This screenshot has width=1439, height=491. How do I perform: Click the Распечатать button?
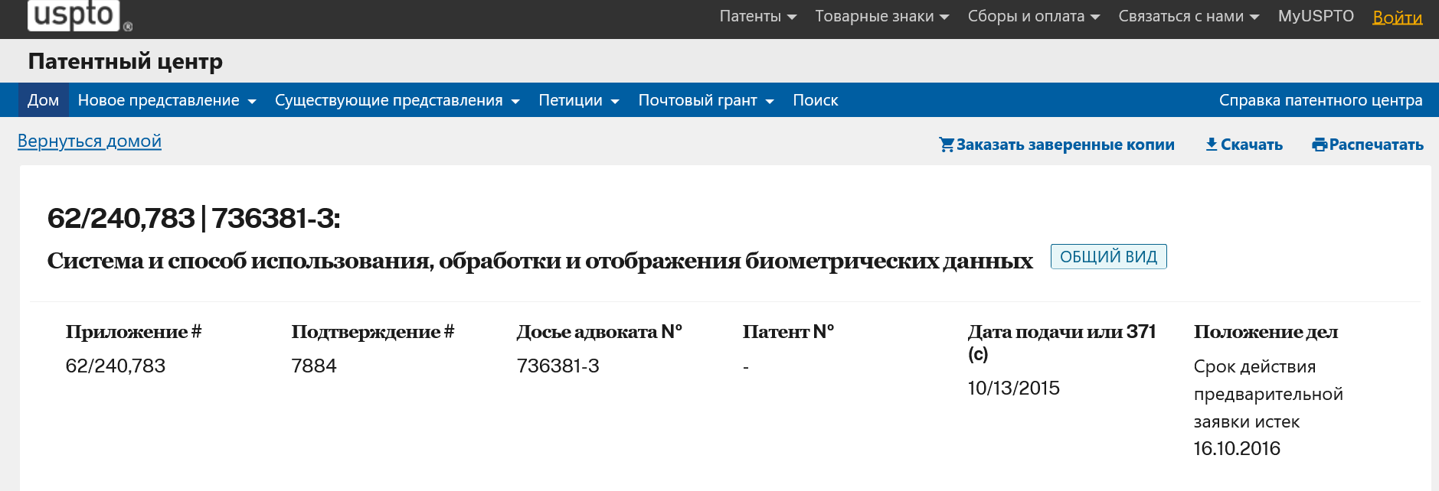1368,145
